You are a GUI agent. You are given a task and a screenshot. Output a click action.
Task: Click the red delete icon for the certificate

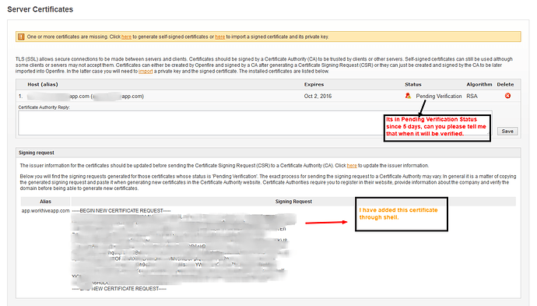(507, 96)
